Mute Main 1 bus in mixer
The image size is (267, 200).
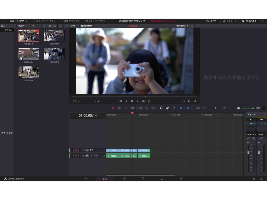coord(262,139)
